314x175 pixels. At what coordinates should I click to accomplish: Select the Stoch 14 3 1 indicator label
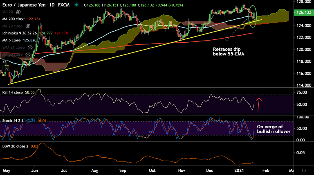[x=13, y=121]
